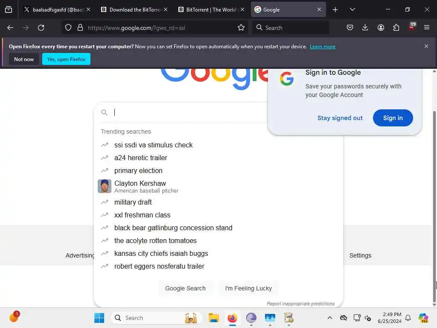List all tabs dropdown arrow
The height and width of the screenshot is (328, 437).
(352, 10)
